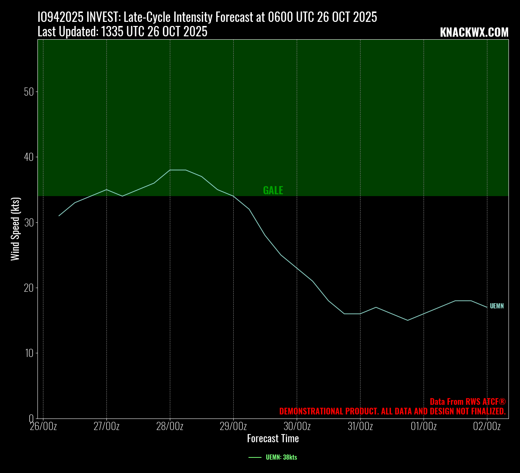
Task: Click the KNACKWX.COM watermark link
Action: (x=474, y=33)
